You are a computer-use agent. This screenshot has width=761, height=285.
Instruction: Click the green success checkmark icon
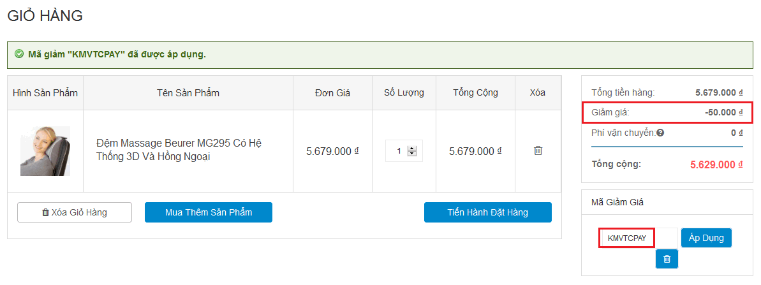point(19,54)
